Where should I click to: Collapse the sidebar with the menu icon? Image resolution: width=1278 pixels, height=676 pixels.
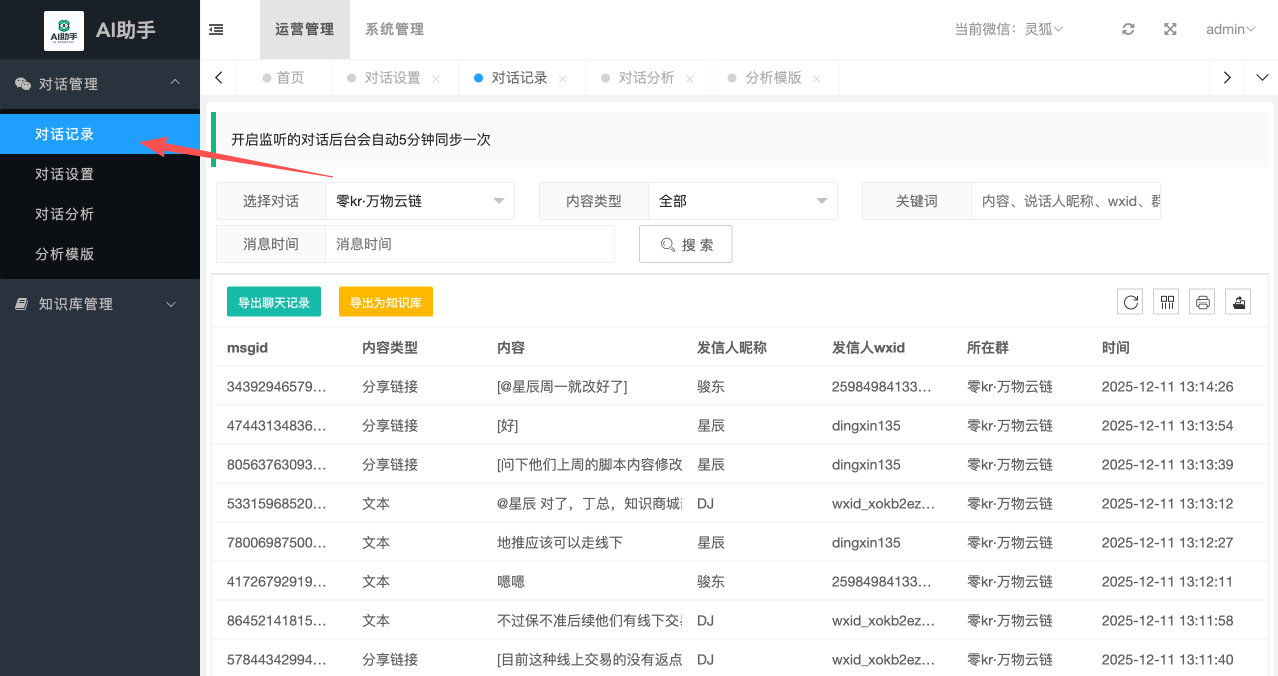(216, 29)
